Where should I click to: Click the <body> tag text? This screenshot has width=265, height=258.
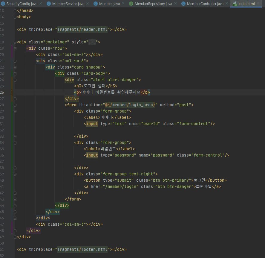pos(24,17)
